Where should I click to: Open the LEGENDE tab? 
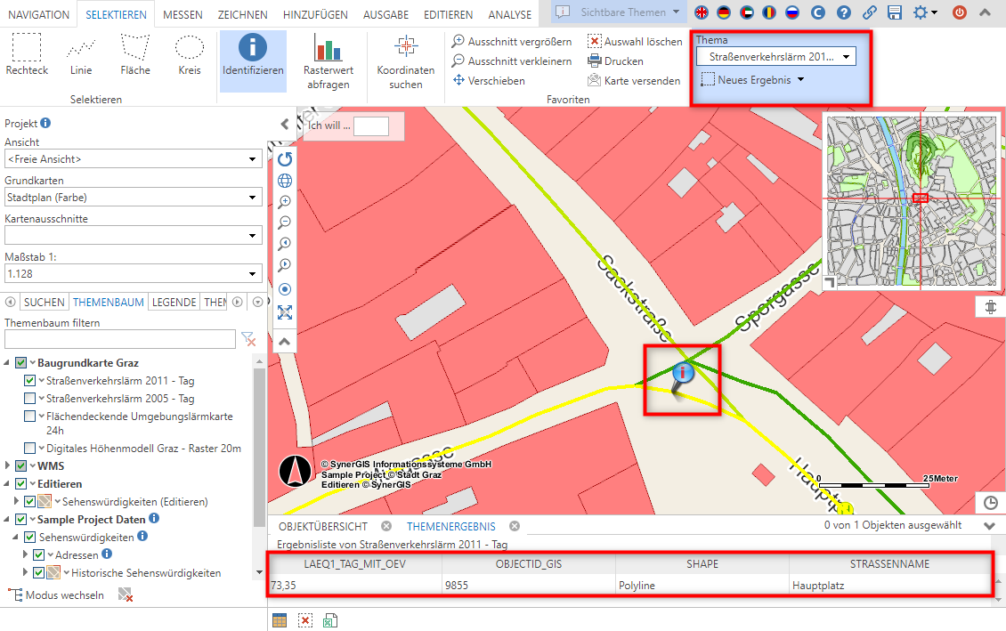point(174,303)
